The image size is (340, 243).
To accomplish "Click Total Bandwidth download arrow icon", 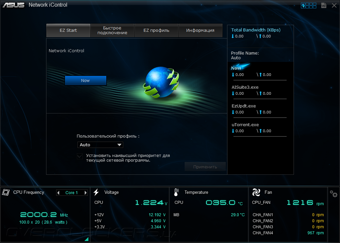I will tap(233, 36).
